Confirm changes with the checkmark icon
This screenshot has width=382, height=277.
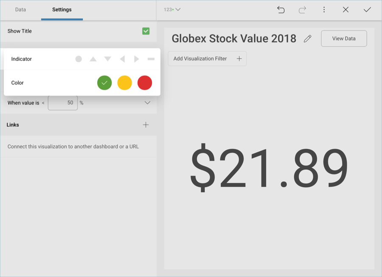(x=367, y=10)
